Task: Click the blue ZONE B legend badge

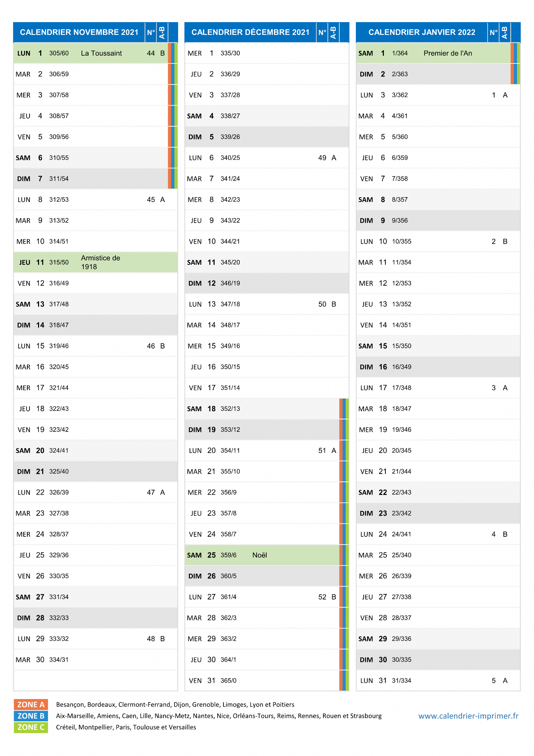Action: click(x=31, y=716)
